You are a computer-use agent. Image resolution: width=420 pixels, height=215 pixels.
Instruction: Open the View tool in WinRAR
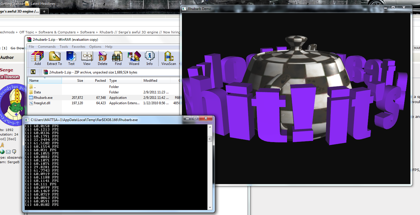(x=87, y=58)
